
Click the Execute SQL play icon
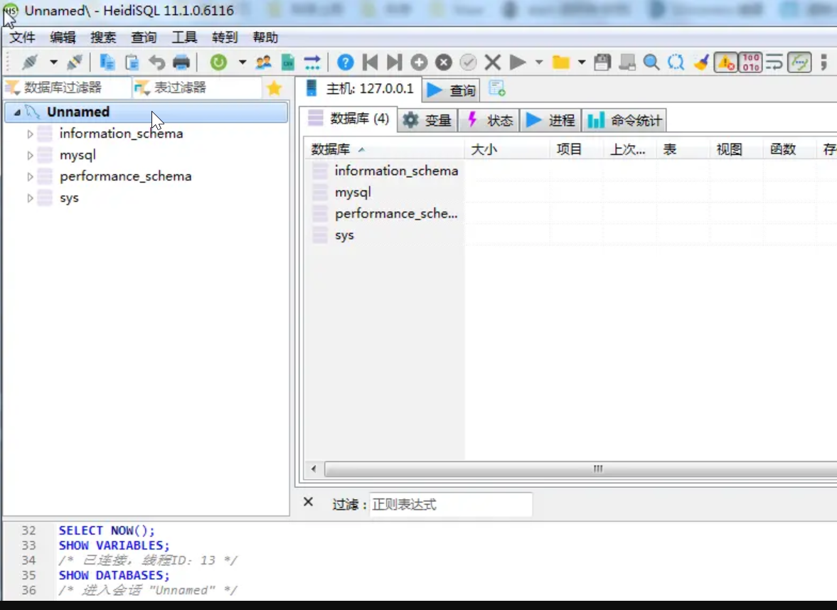517,63
